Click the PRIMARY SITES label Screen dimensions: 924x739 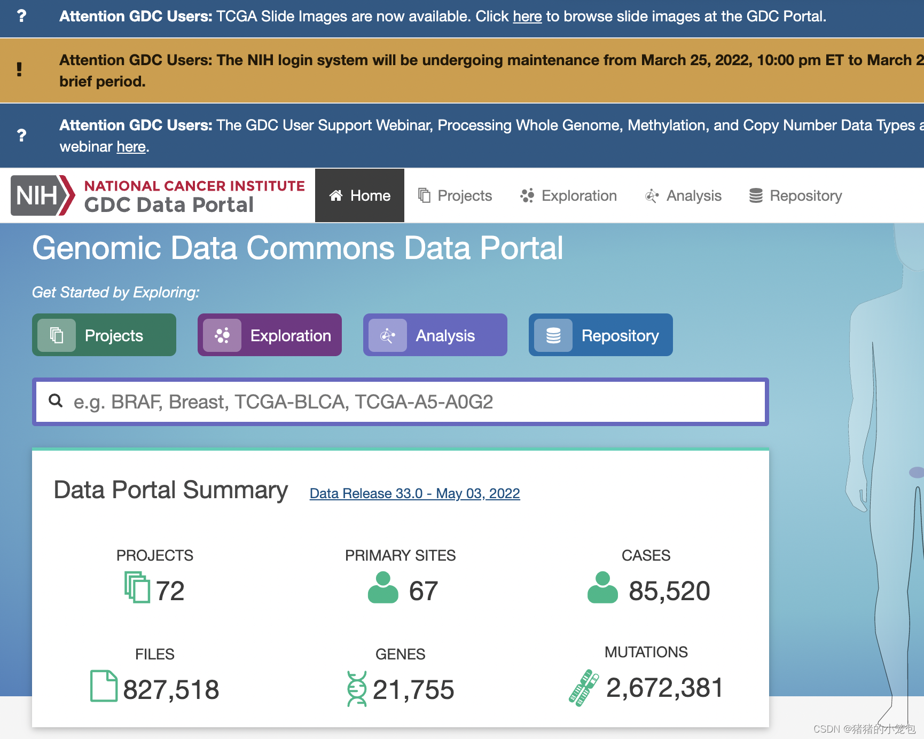click(x=401, y=555)
